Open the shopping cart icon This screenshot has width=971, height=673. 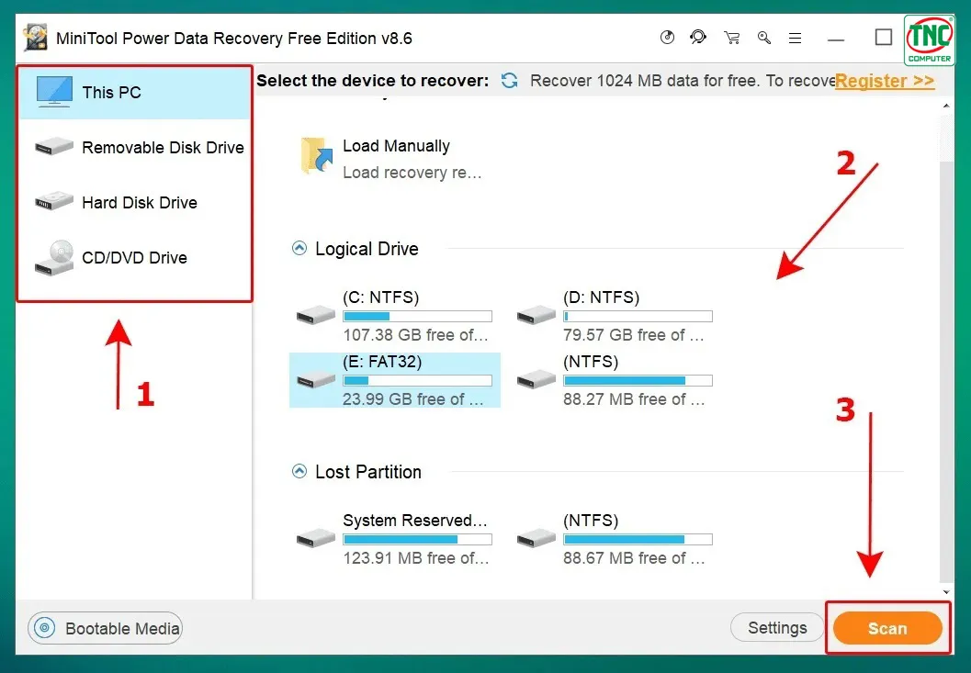(x=732, y=39)
